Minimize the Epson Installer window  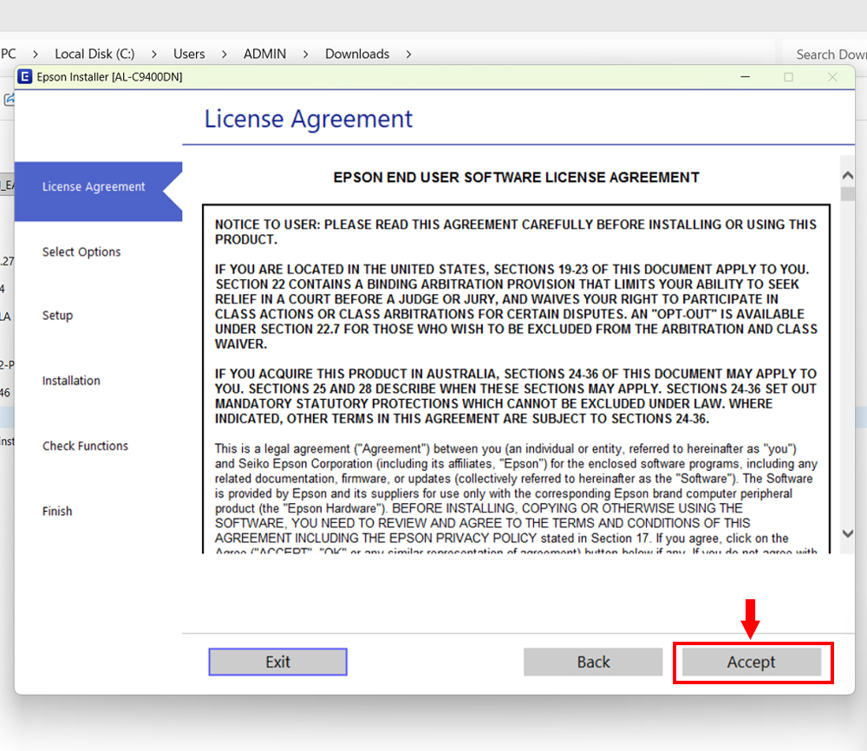point(746,77)
